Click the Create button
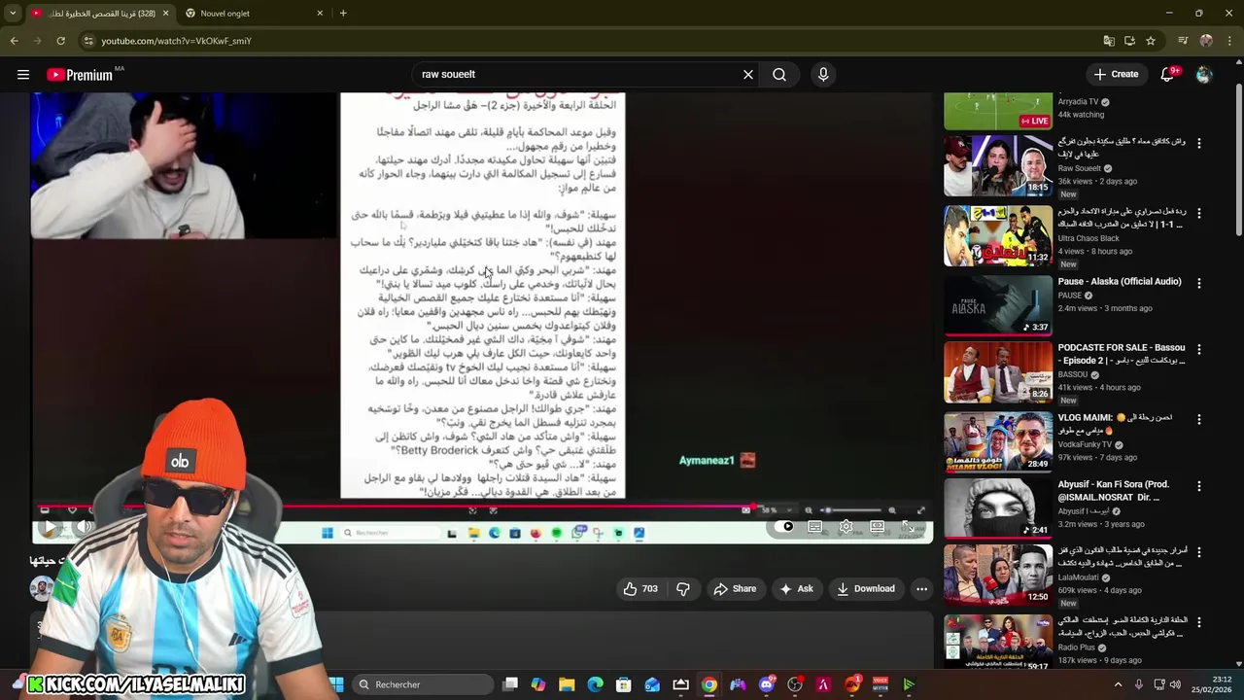1244x700 pixels. pyautogui.click(x=1116, y=74)
